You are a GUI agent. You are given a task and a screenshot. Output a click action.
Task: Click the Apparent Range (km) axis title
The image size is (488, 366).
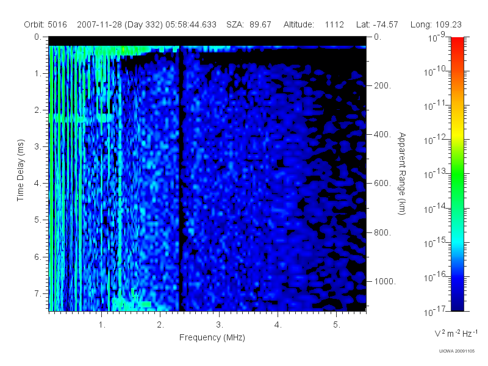402,174
